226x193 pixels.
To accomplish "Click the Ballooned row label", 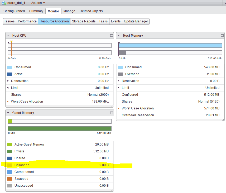I will [x=22, y=165].
